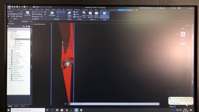Screen dimensions: 199x112
Task: Click the Windows taskbar search box
Action: point(28,110)
